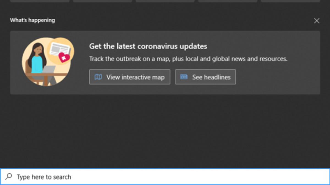The image size is (330, 185).
Task: Click the coronavirus illustration of woman at laptop
Action: pyautogui.click(x=48, y=62)
